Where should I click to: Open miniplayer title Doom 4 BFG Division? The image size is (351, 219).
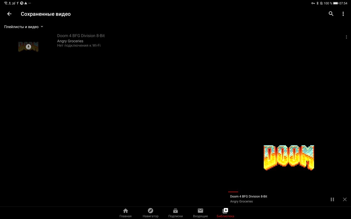point(248,197)
